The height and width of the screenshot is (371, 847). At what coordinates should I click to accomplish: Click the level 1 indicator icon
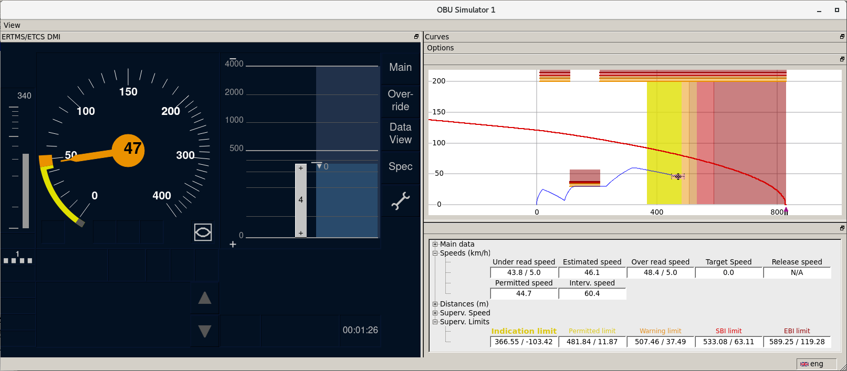click(x=18, y=257)
